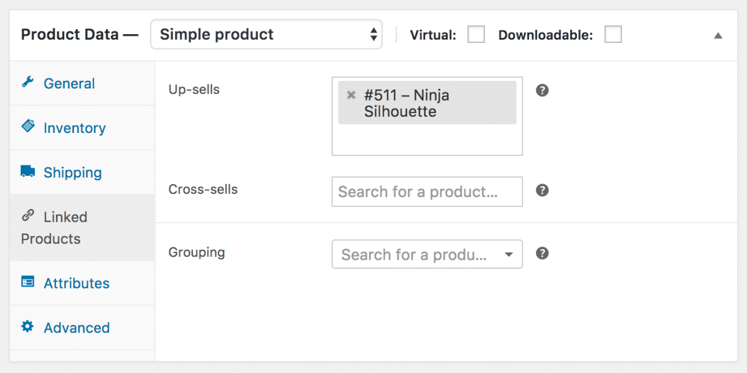The height and width of the screenshot is (373, 747).
Task: Switch to the Inventory tab
Action: pyautogui.click(x=75, y=127)
